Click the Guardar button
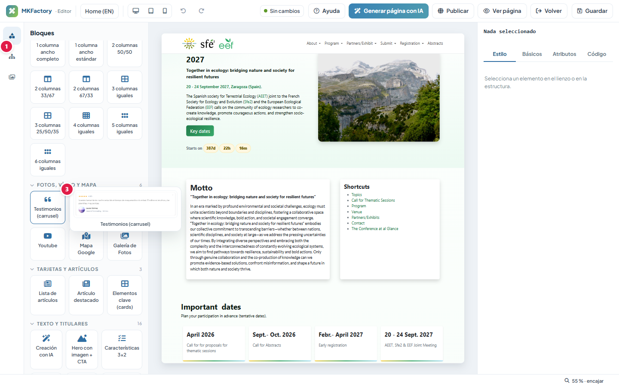Screen dimensions: 619x387 tap(592, 11)
